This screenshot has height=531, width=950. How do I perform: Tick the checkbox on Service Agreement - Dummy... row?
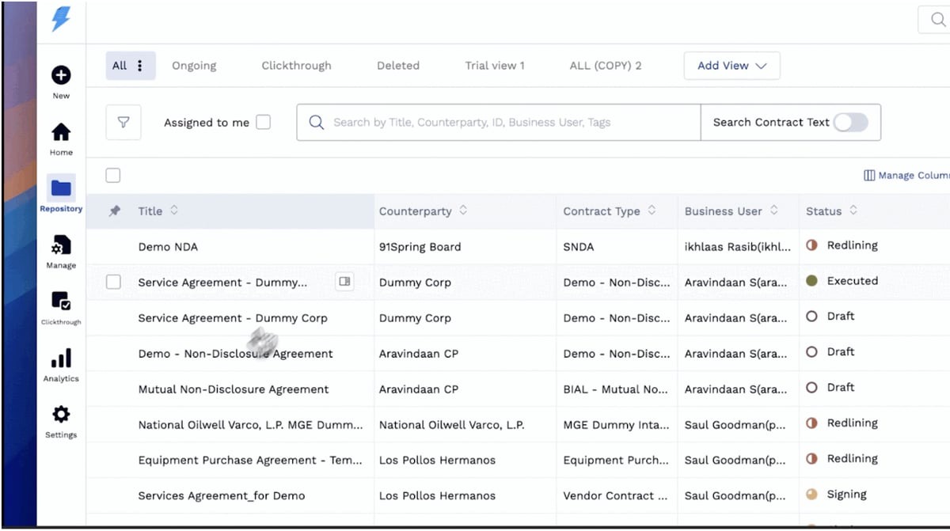point(113,282)
